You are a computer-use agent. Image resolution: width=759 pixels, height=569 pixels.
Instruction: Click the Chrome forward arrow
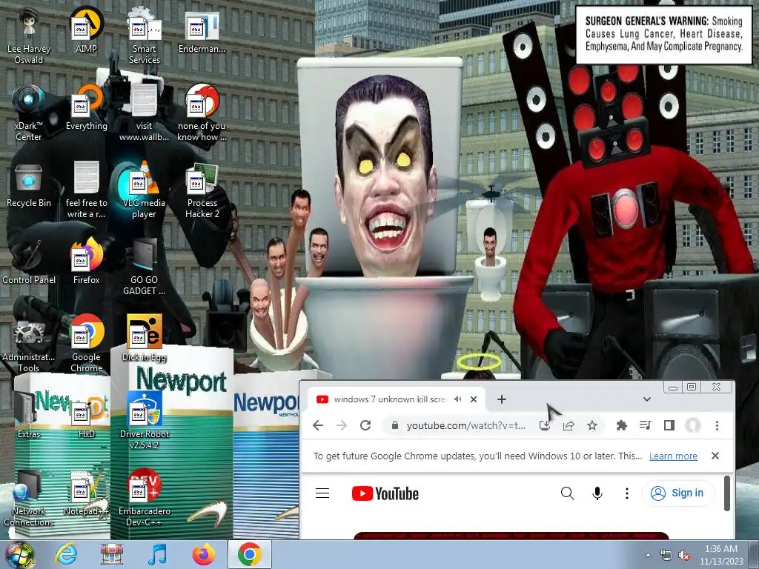coord(342,425)
